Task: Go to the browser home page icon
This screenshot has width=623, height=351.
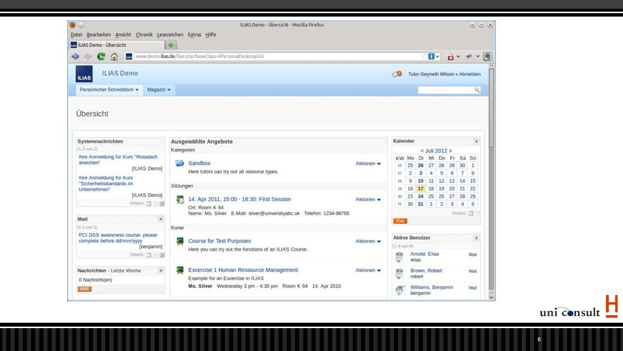Action: pyautogui.click(x=114, y=57)
